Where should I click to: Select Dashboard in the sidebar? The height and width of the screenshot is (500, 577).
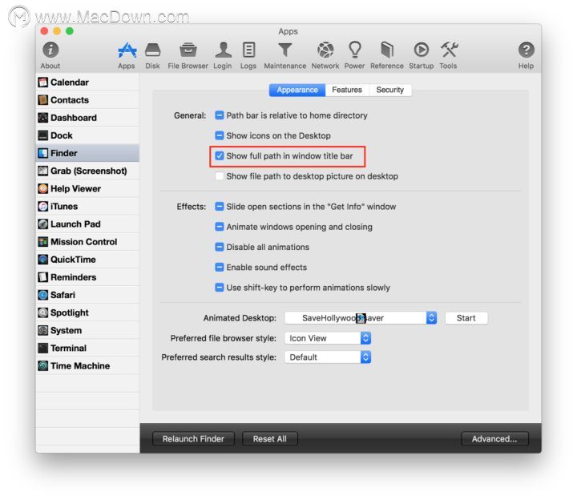pyautogui.click(x=87, y=118)
